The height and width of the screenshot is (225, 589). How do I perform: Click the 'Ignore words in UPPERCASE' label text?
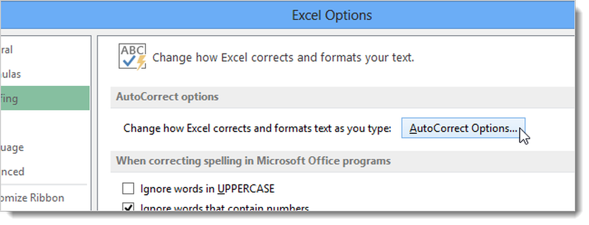coord(207,189)
